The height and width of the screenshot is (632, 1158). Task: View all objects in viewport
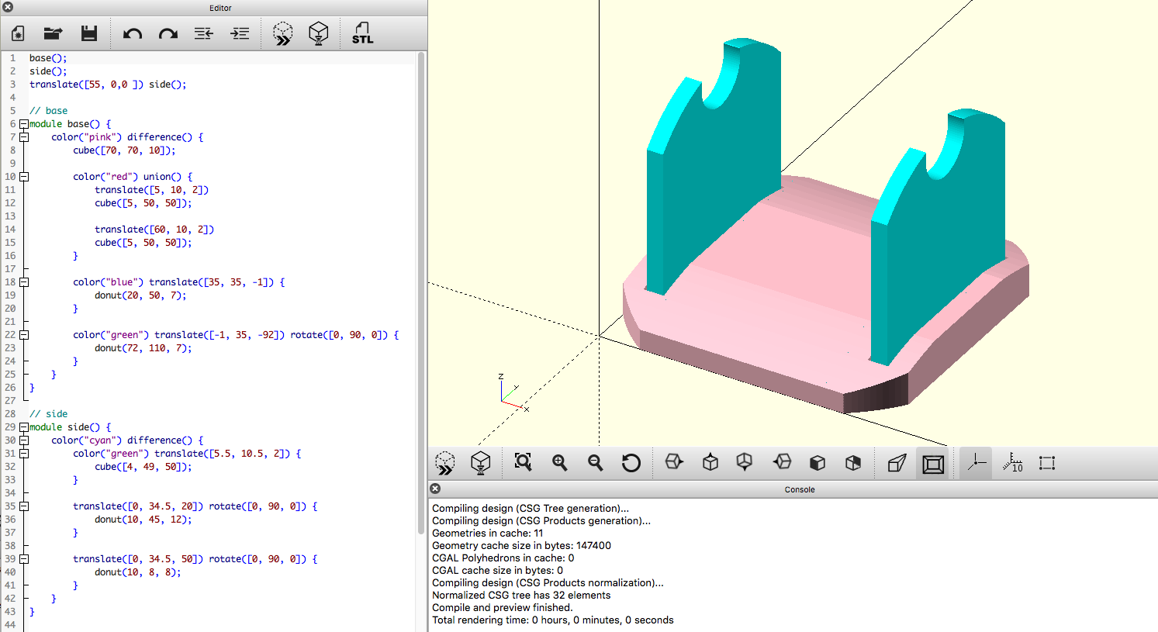524,463
